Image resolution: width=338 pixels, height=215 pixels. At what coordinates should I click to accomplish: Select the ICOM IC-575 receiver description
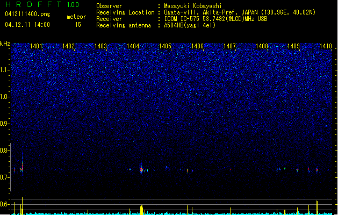216,19
